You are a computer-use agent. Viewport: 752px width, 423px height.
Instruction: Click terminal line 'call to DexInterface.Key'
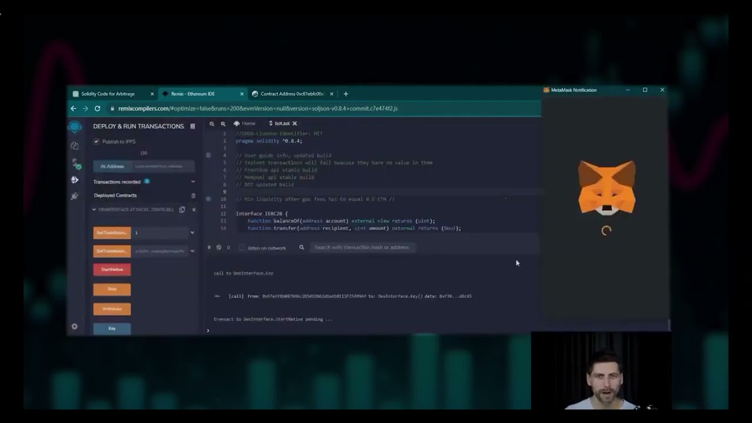(x=243, y=273)
